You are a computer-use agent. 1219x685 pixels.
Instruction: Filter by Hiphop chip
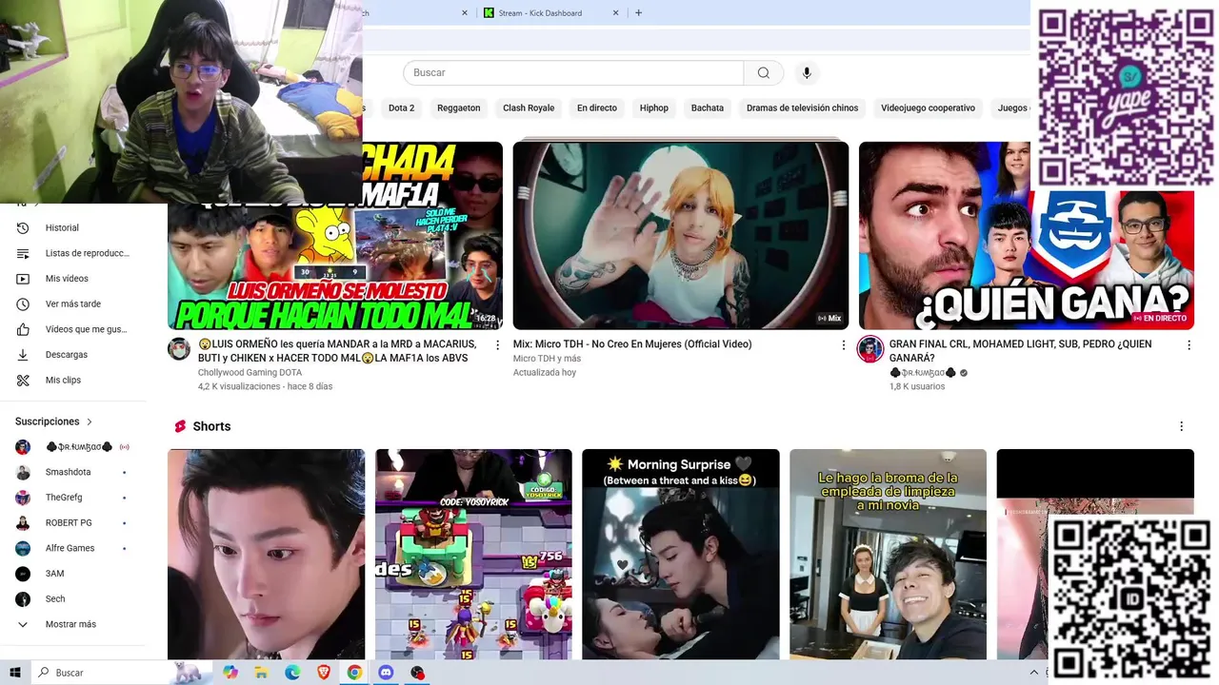point(654,108)
